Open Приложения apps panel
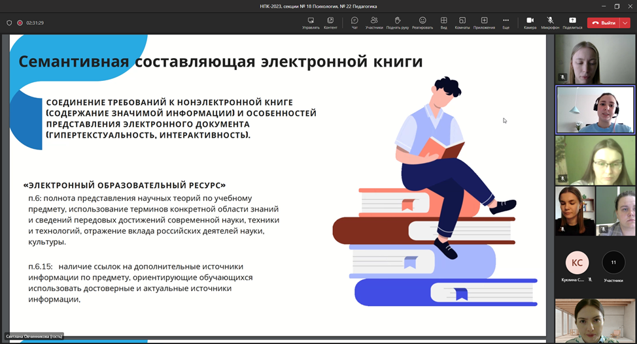Image resolution: width=637 pixels, height=344 pixels. tap(484, 22)
